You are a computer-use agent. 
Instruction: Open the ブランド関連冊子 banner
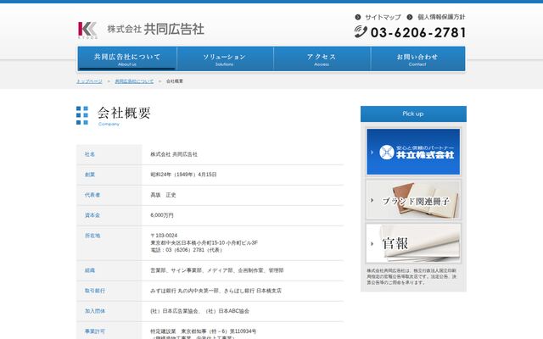click(413, 200)
